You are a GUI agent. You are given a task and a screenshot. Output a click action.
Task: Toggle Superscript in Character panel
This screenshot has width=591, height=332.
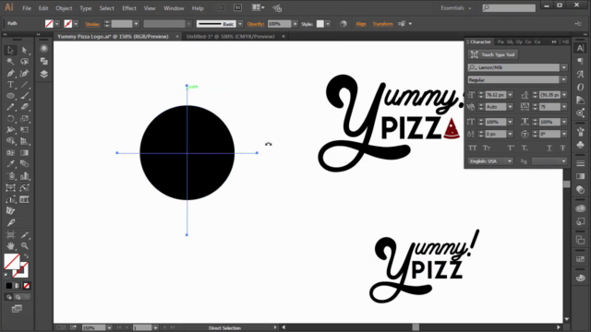point(511,148)
